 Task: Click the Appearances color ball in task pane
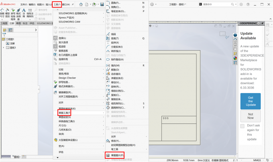click(x=236, y=58)
